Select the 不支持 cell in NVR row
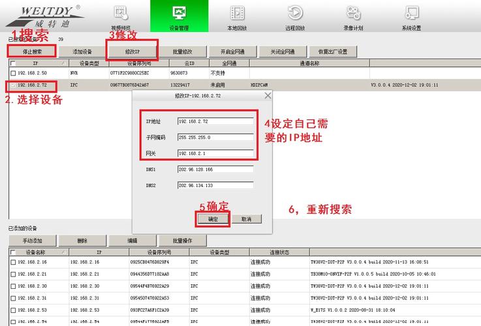 tap(217, 73)
